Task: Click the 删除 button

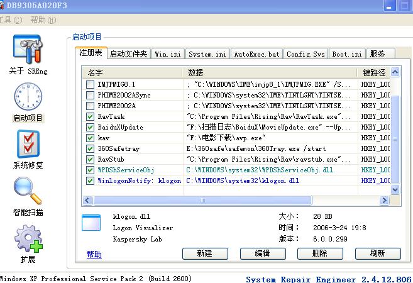Action: [x=320, y=253]
